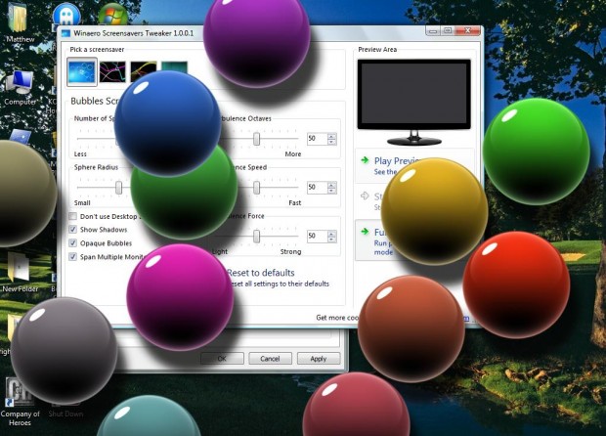The image size is (606, 436).
Task: Click the Apply button
Action: point(318,359)
